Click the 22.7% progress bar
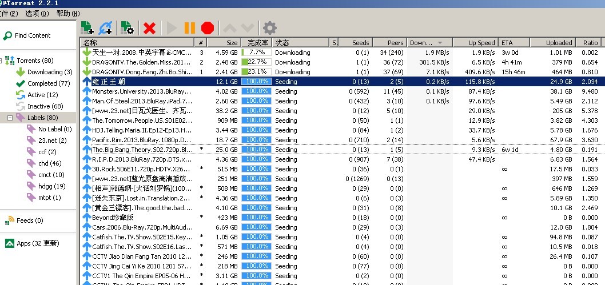The width and height of the screenshot is (605, 285). coord(257,62)
